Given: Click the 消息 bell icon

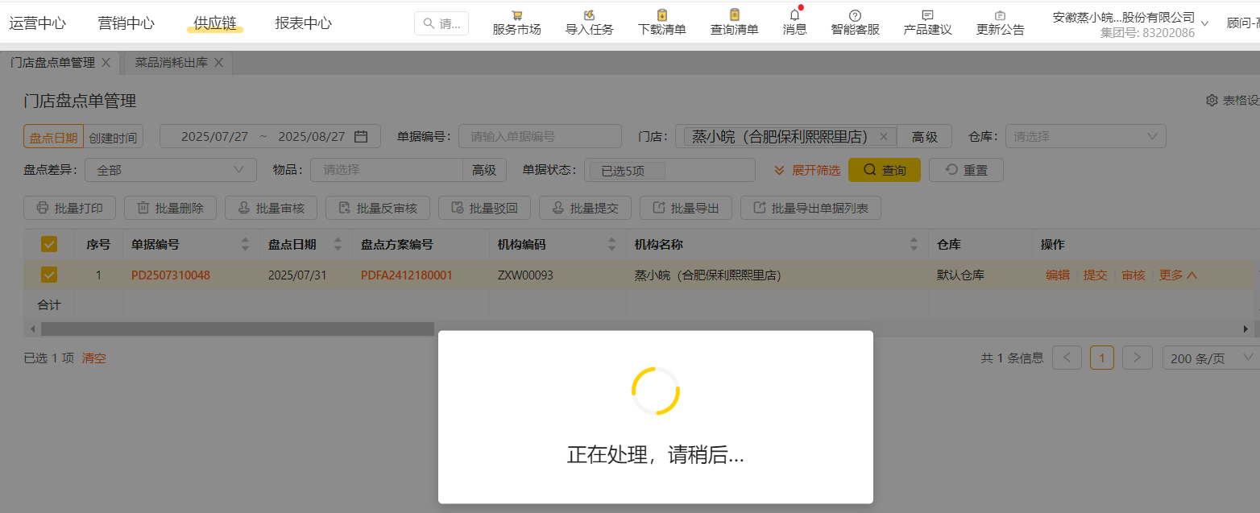Looking at the screenshot, I should (794, 15).
